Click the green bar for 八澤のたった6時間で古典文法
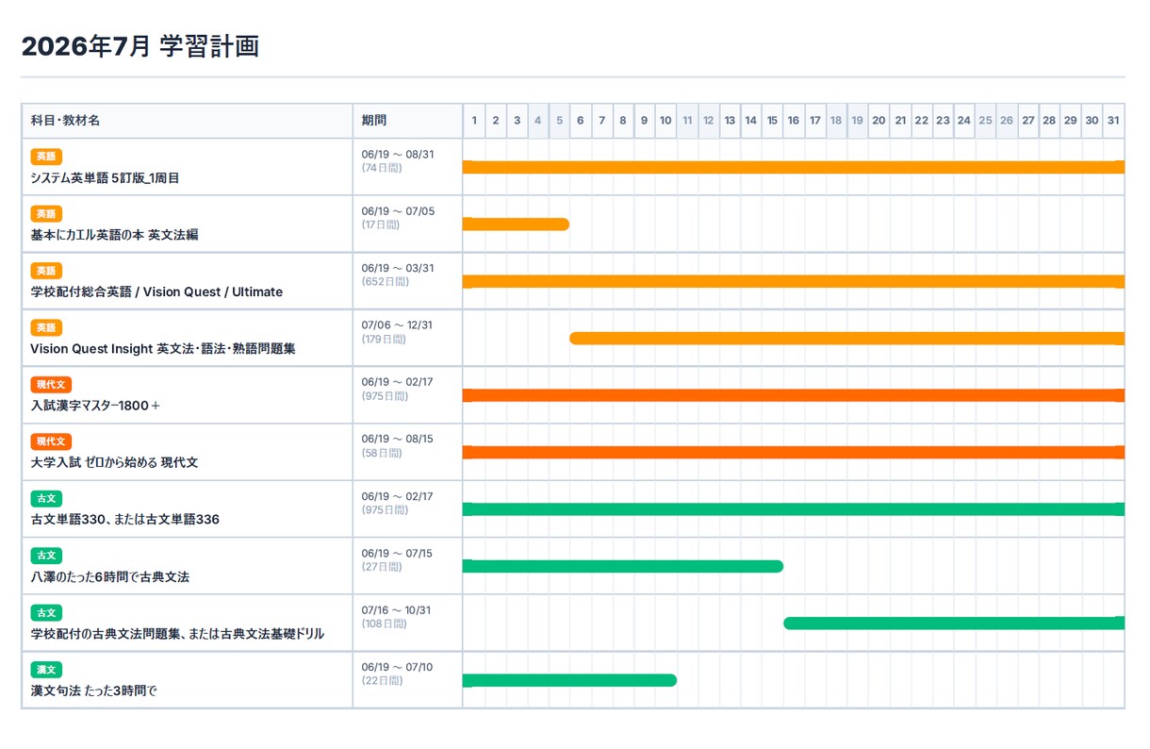The width and height of the screenshot is (1150, 749). tap(623, 566)
